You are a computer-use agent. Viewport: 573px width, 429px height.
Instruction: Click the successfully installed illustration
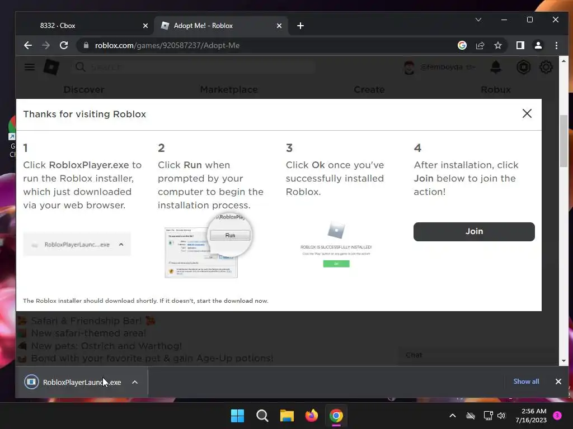pos(336,244)
